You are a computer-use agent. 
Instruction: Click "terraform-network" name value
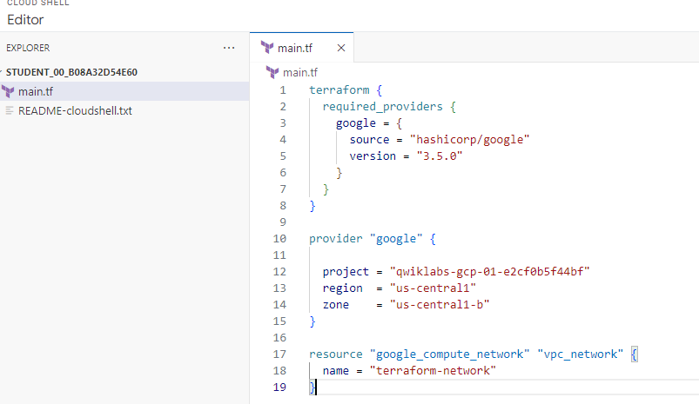tap(433, 371)
